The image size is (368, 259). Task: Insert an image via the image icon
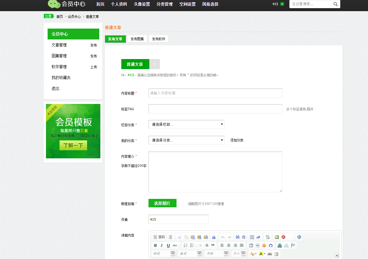tap(277, 237)
